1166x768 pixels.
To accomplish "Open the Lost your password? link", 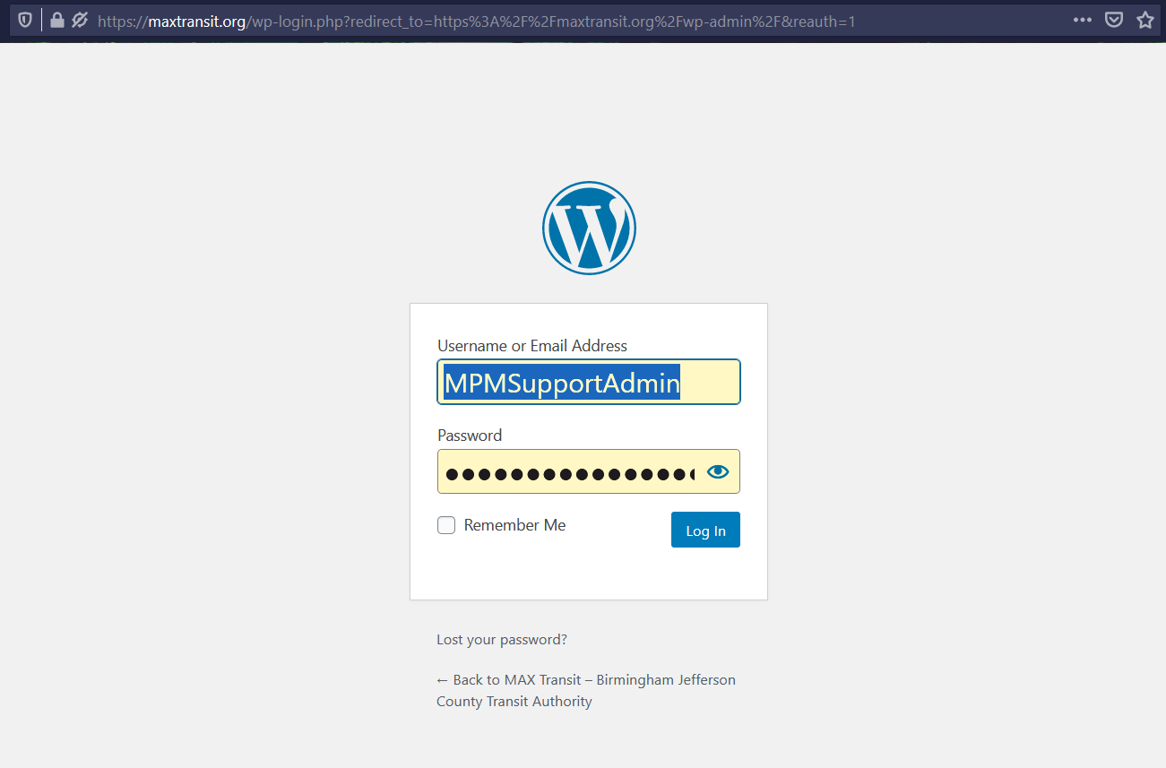I will click(x=502, y=640).
